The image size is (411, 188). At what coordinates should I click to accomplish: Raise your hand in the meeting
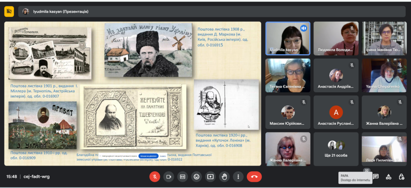click(x=224, y=176)
